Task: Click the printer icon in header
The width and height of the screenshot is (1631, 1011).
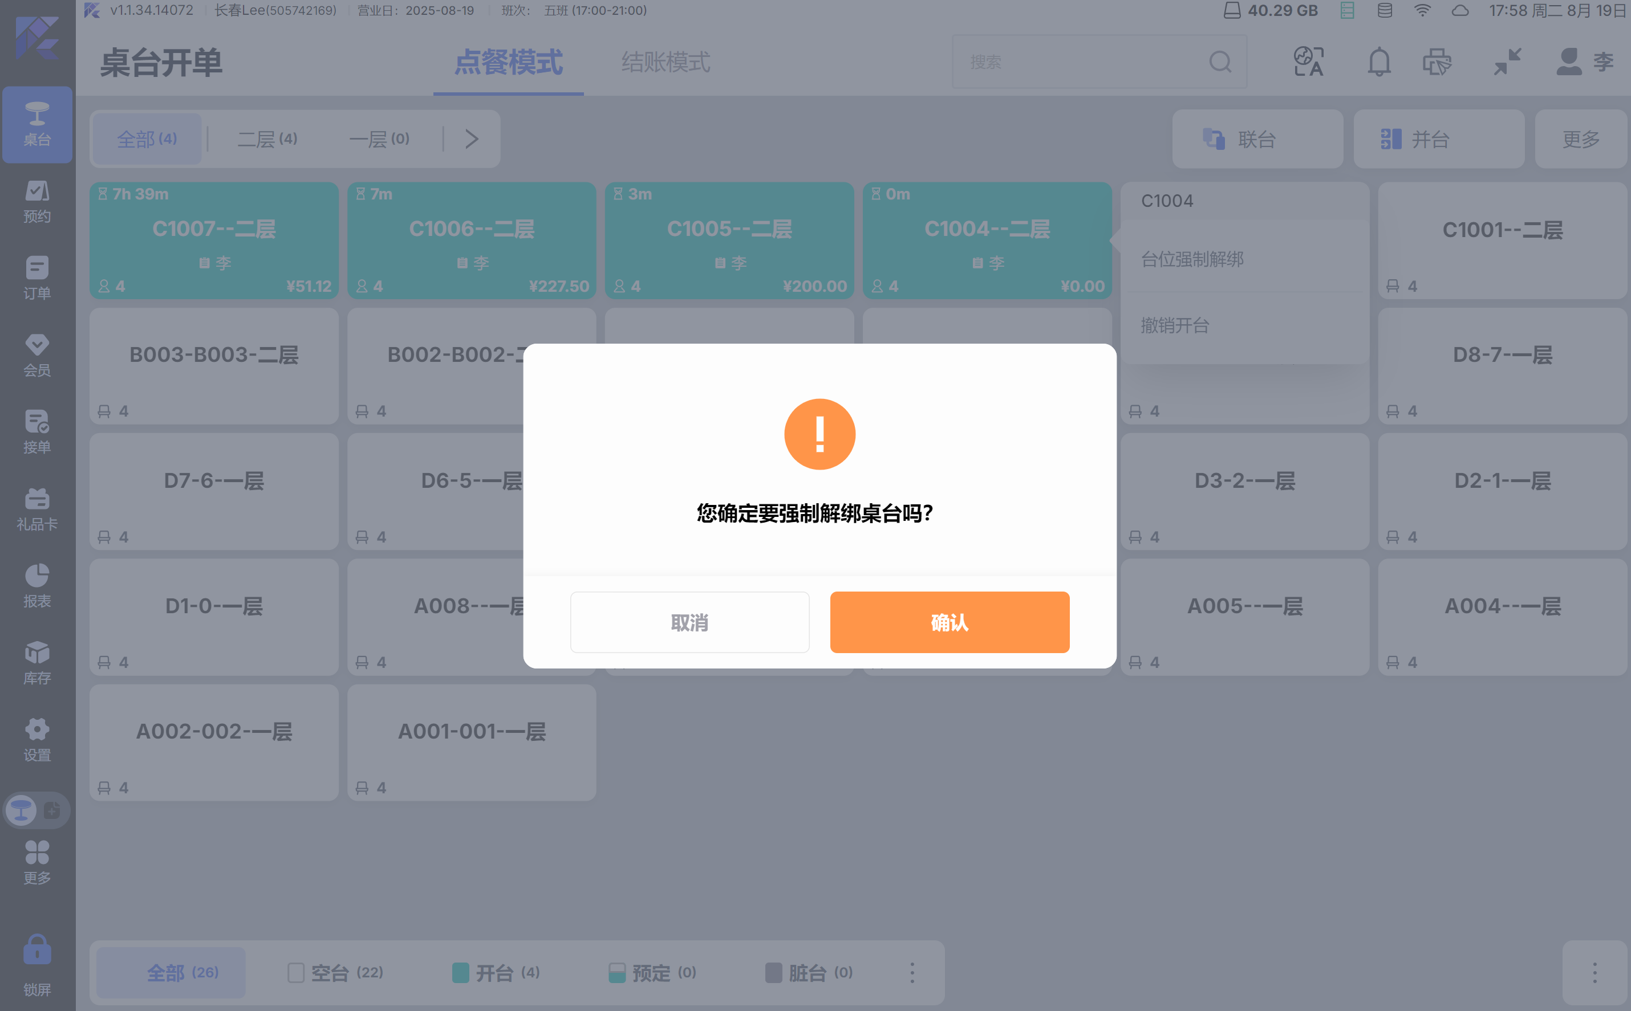Action: tap(1437, 62)
